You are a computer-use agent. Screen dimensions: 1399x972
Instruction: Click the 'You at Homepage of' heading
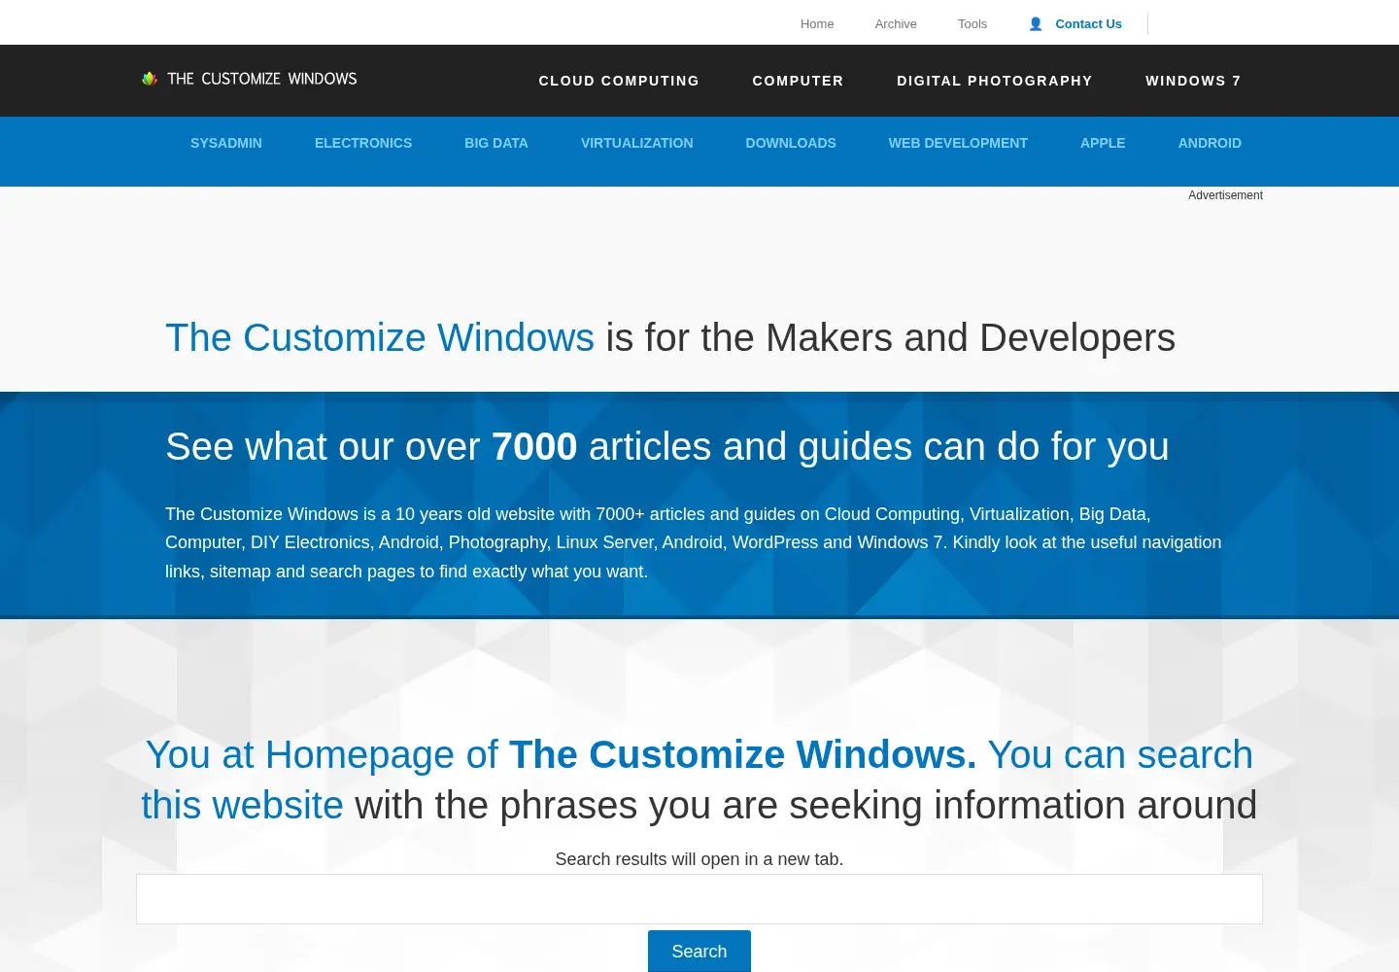click(x=699, y=780)
